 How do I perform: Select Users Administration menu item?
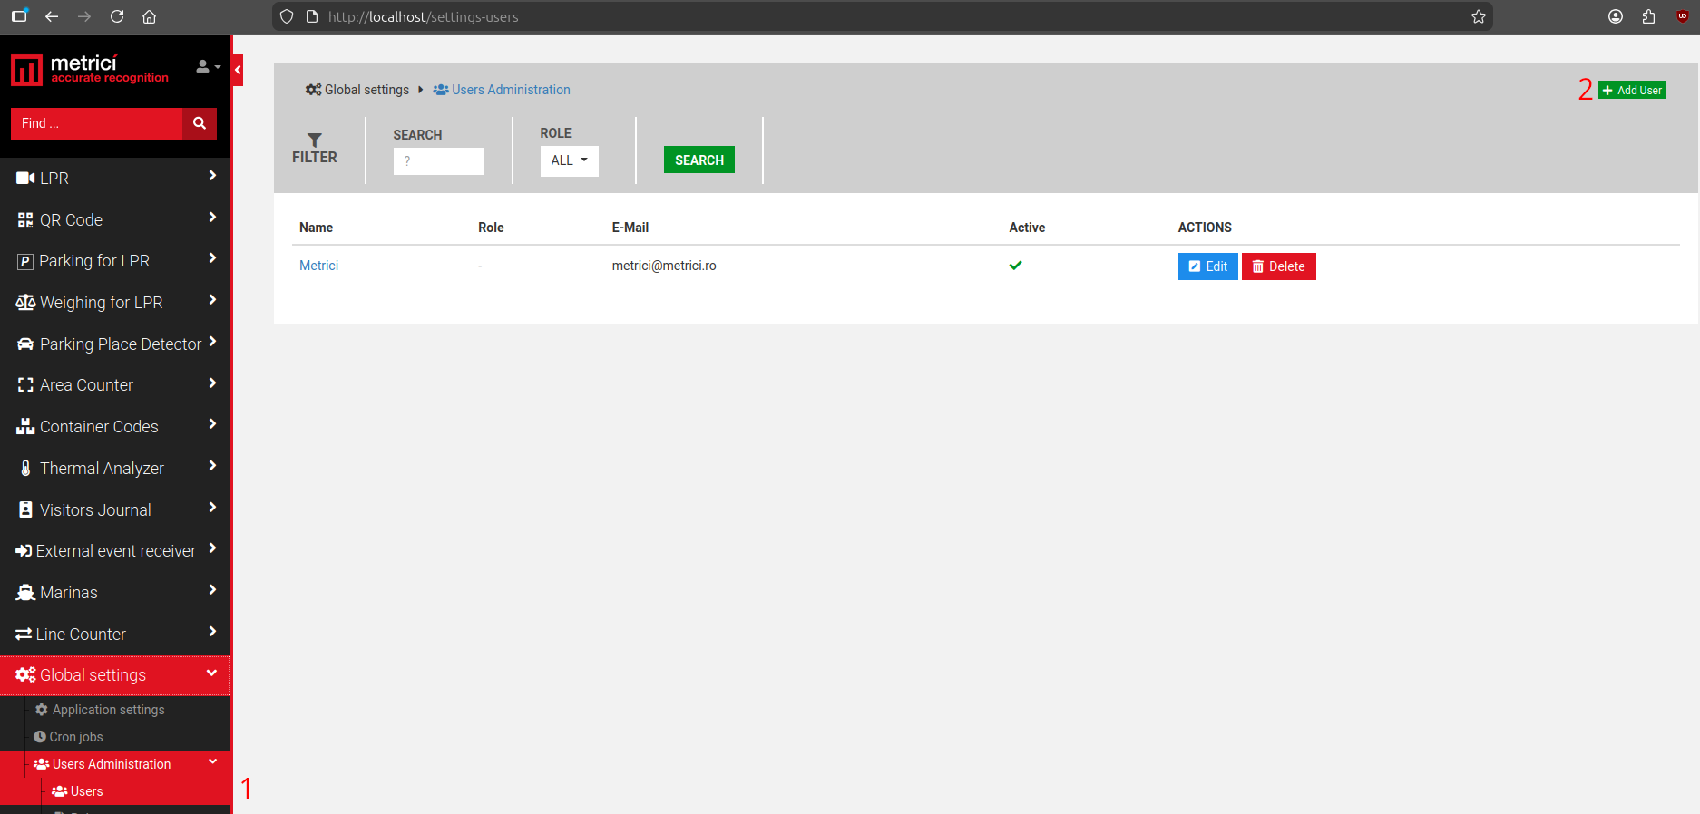[115, 764]
